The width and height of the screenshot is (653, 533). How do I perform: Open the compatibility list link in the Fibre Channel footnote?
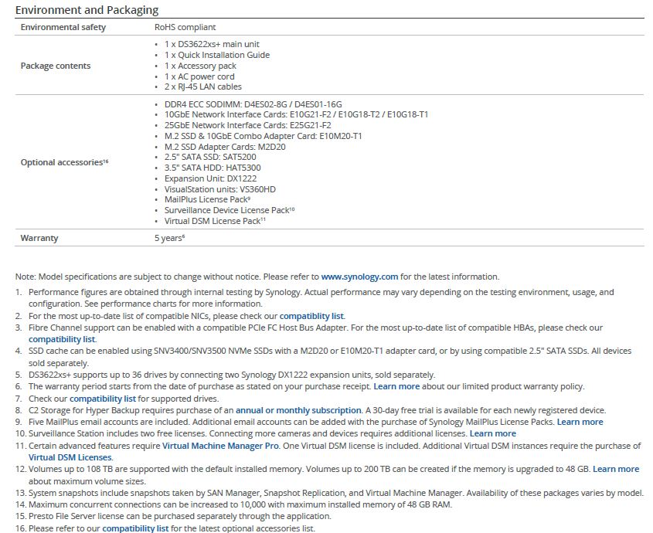click(x=62, y=339)
